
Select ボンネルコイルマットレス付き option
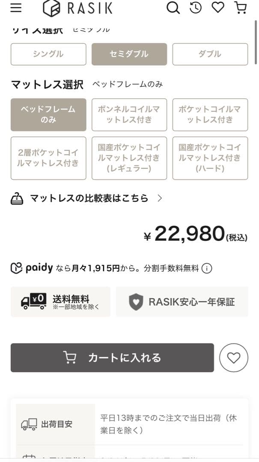pos(129,115)
